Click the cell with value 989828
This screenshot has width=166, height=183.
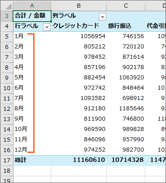(126, 130)
